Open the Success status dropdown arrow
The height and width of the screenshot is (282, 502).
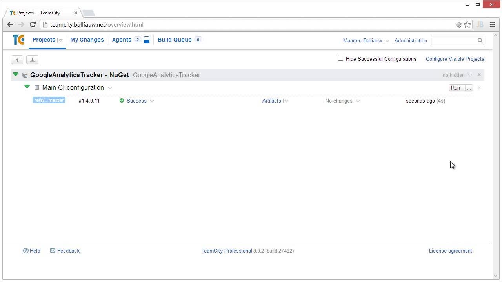coord(152,101)
